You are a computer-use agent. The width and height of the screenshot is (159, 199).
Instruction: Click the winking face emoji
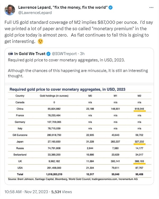pyautogui.click(x=40, y=41)
